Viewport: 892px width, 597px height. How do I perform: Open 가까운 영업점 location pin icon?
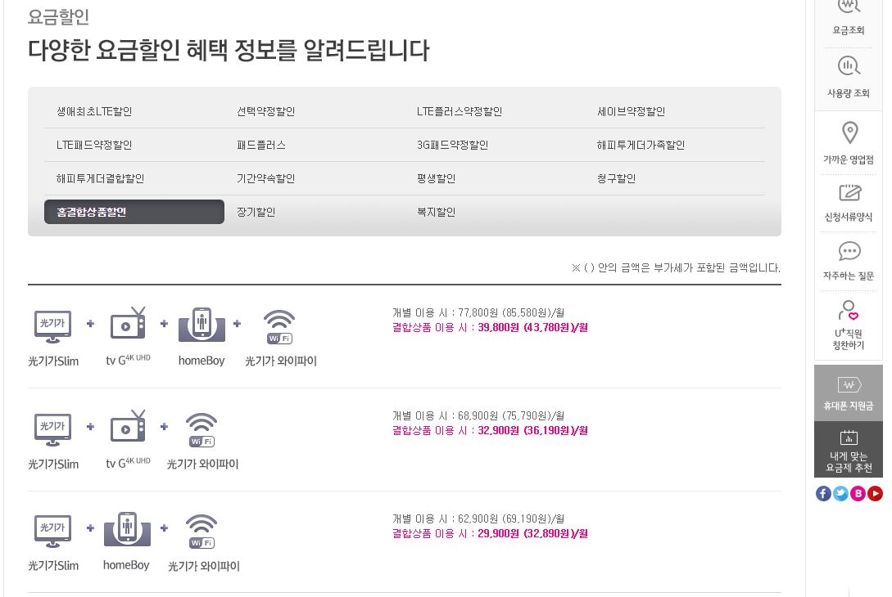point(849,133)
